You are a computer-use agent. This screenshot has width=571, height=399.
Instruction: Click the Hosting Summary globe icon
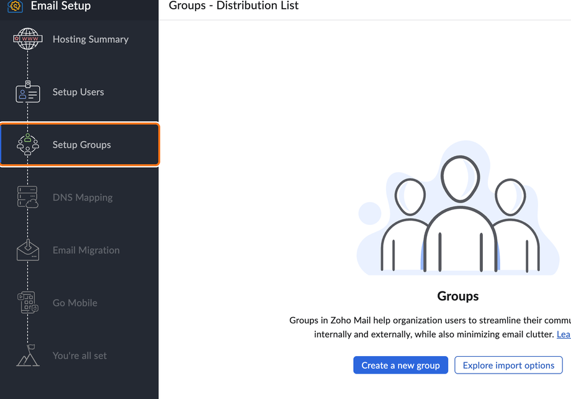coord(28,39)
